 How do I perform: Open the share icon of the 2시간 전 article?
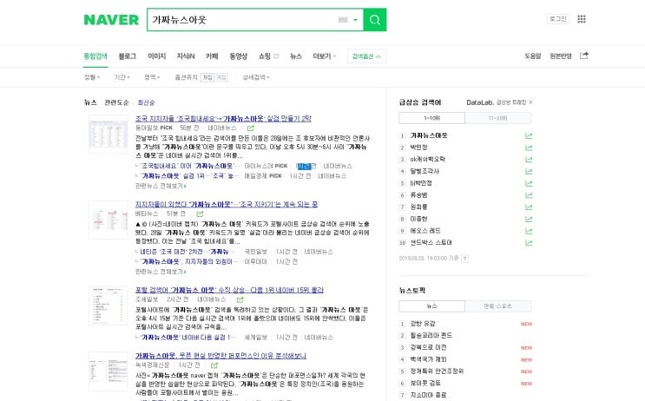[240, 299]
